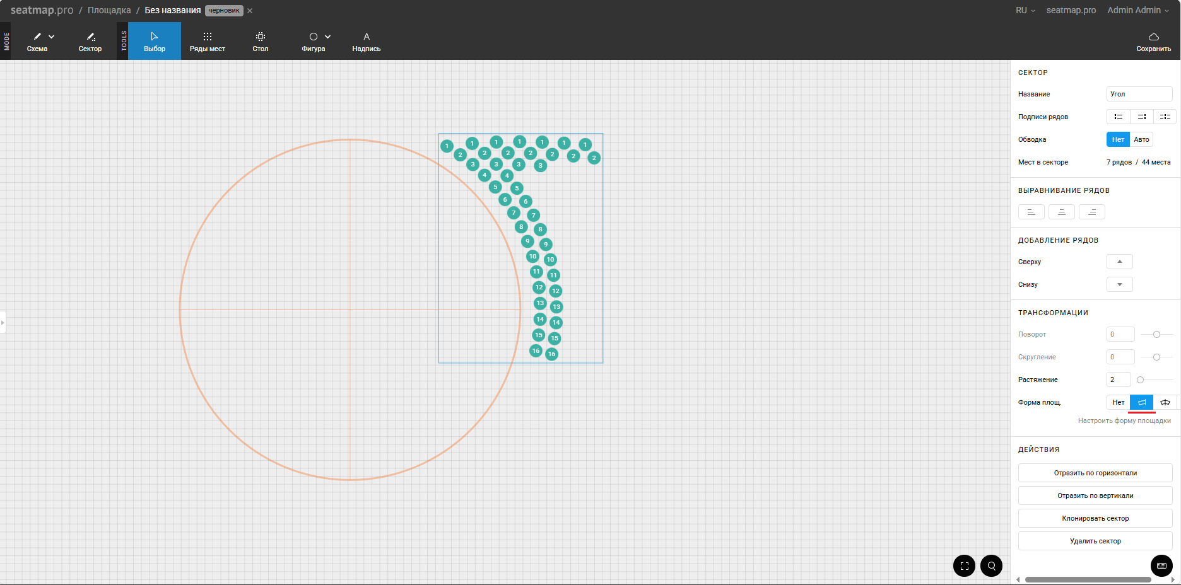
Task: Set row labels on both sides
Action: [x=1165, y=117]
